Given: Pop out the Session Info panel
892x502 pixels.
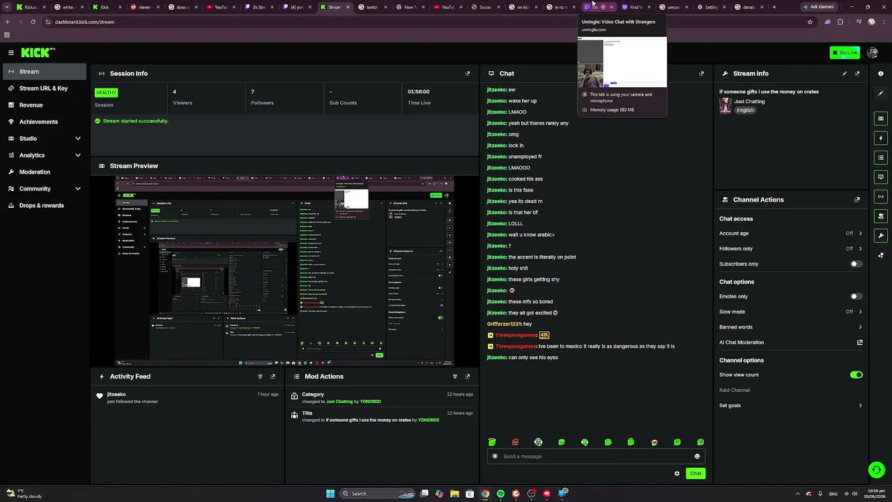Looking at the screenshot, I should (x=468, y=73).
